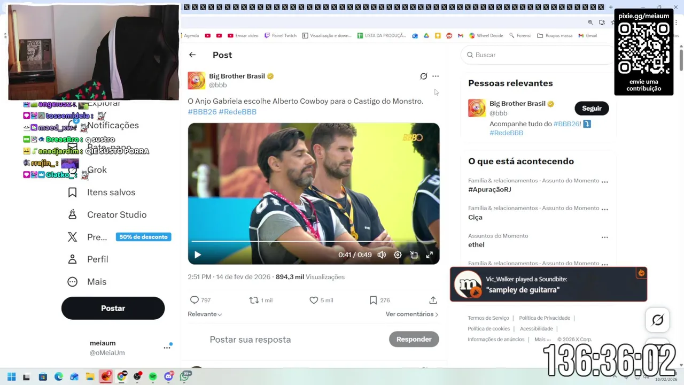
Task: Click the share icon under the post
Action: tap(433, 300)
